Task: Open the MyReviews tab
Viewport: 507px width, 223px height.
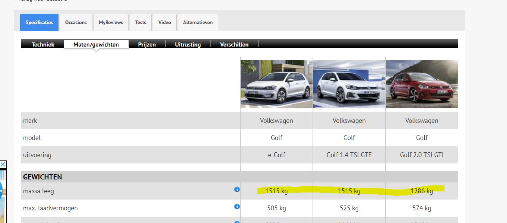Action: [x=111, y=22]
